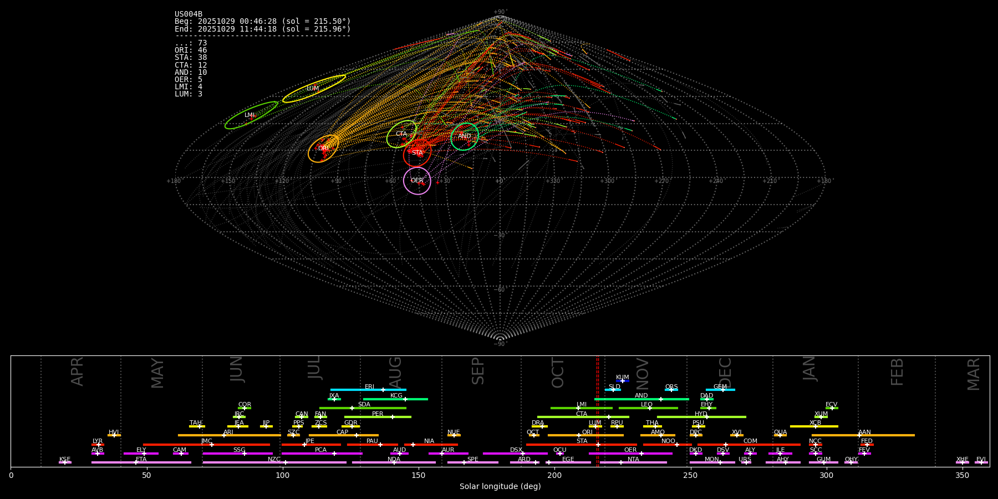Click the lime CTA radiant circle on sky map
998x499 pixels.
point(401,134)
